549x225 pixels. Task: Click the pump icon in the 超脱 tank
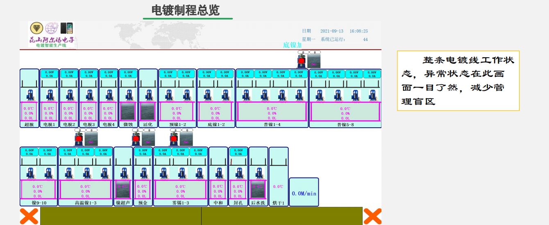click(29, 94)
